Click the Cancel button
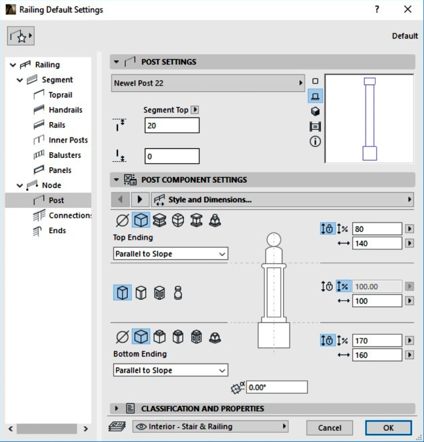Screen dimensions: 424x442 pos(329,428)
